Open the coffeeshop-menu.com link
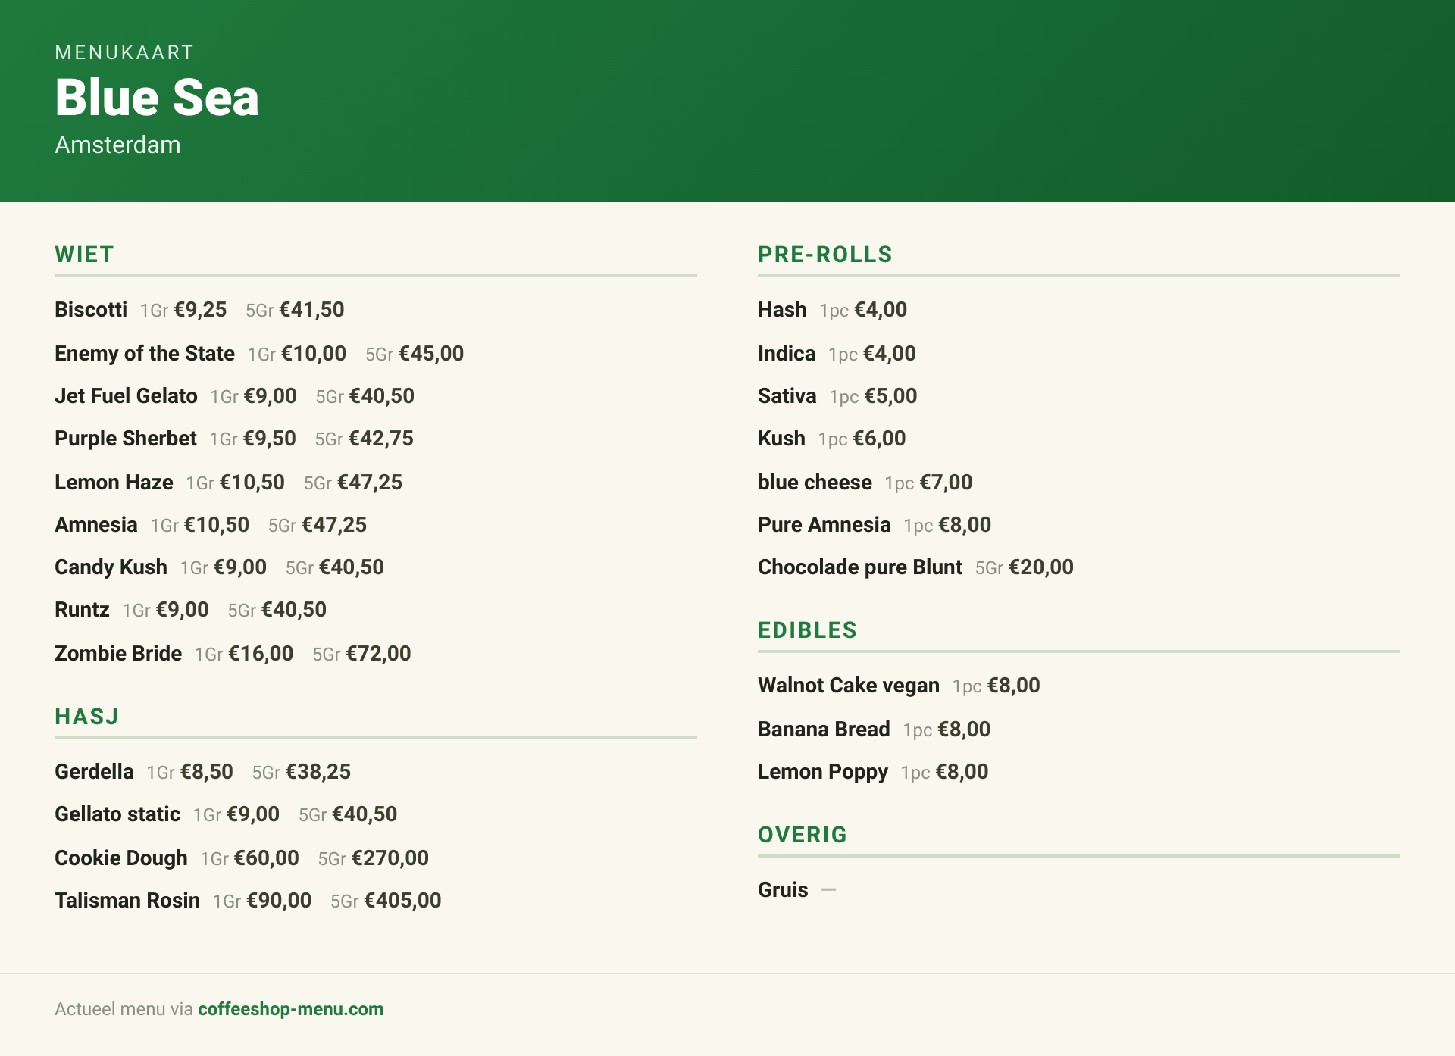Viewport: 1455px width, 1056px height. 290,1009
